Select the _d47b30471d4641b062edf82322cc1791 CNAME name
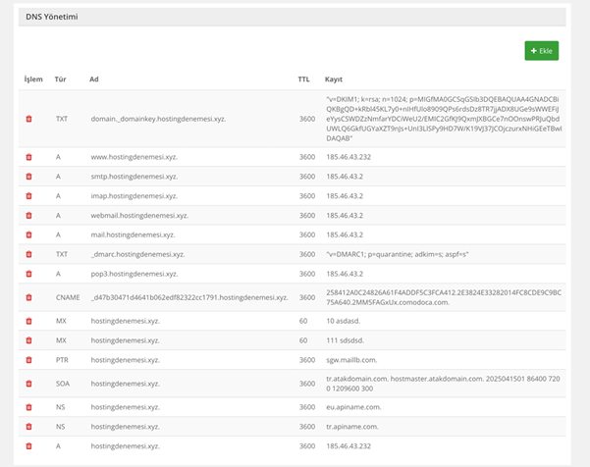 point(189,297)
